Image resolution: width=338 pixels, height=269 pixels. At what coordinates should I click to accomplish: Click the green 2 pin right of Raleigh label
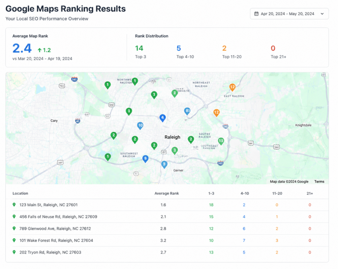pyautogui.click(x=191, y=140)
